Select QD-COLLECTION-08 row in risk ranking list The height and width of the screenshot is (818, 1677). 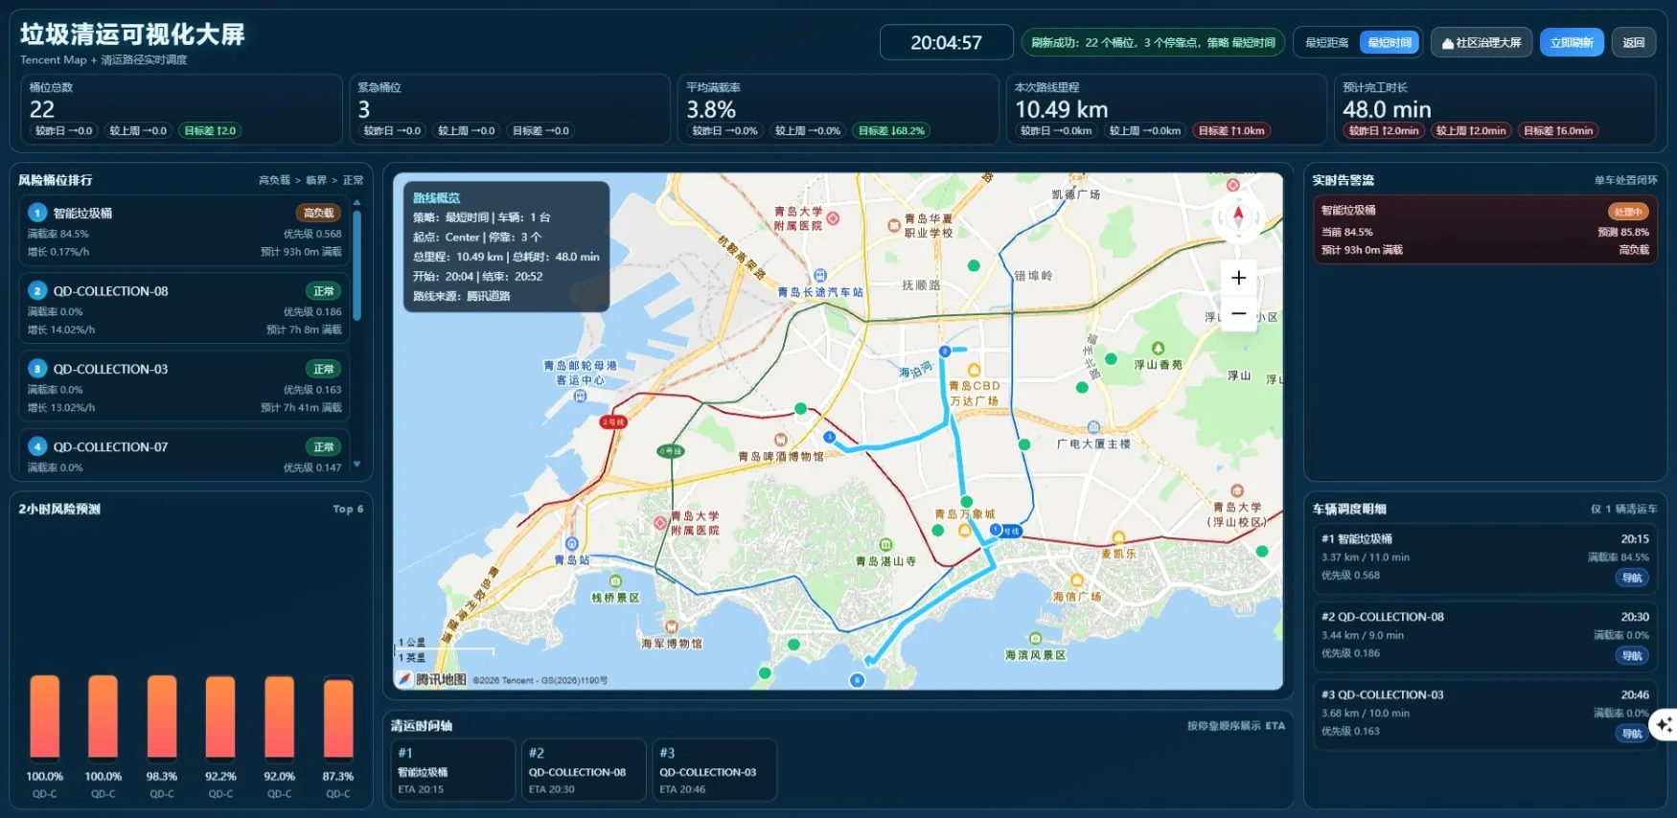click(x=184, y=308)
